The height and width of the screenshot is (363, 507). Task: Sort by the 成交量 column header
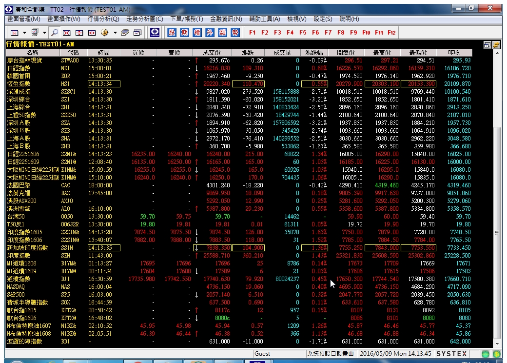(283, 52)
